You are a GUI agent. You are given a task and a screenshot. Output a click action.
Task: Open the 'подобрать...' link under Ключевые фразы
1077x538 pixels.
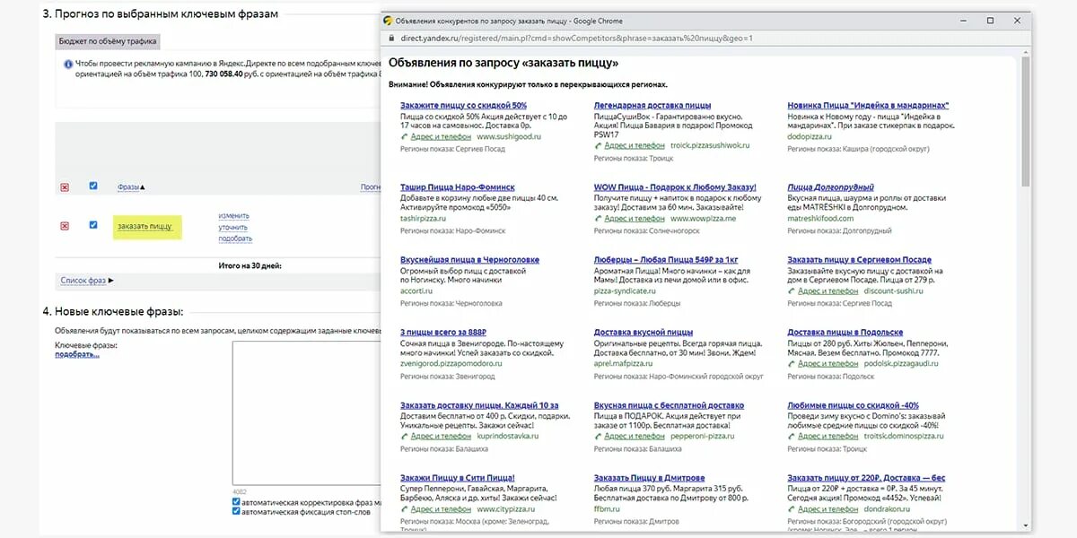tap(77, 354)
